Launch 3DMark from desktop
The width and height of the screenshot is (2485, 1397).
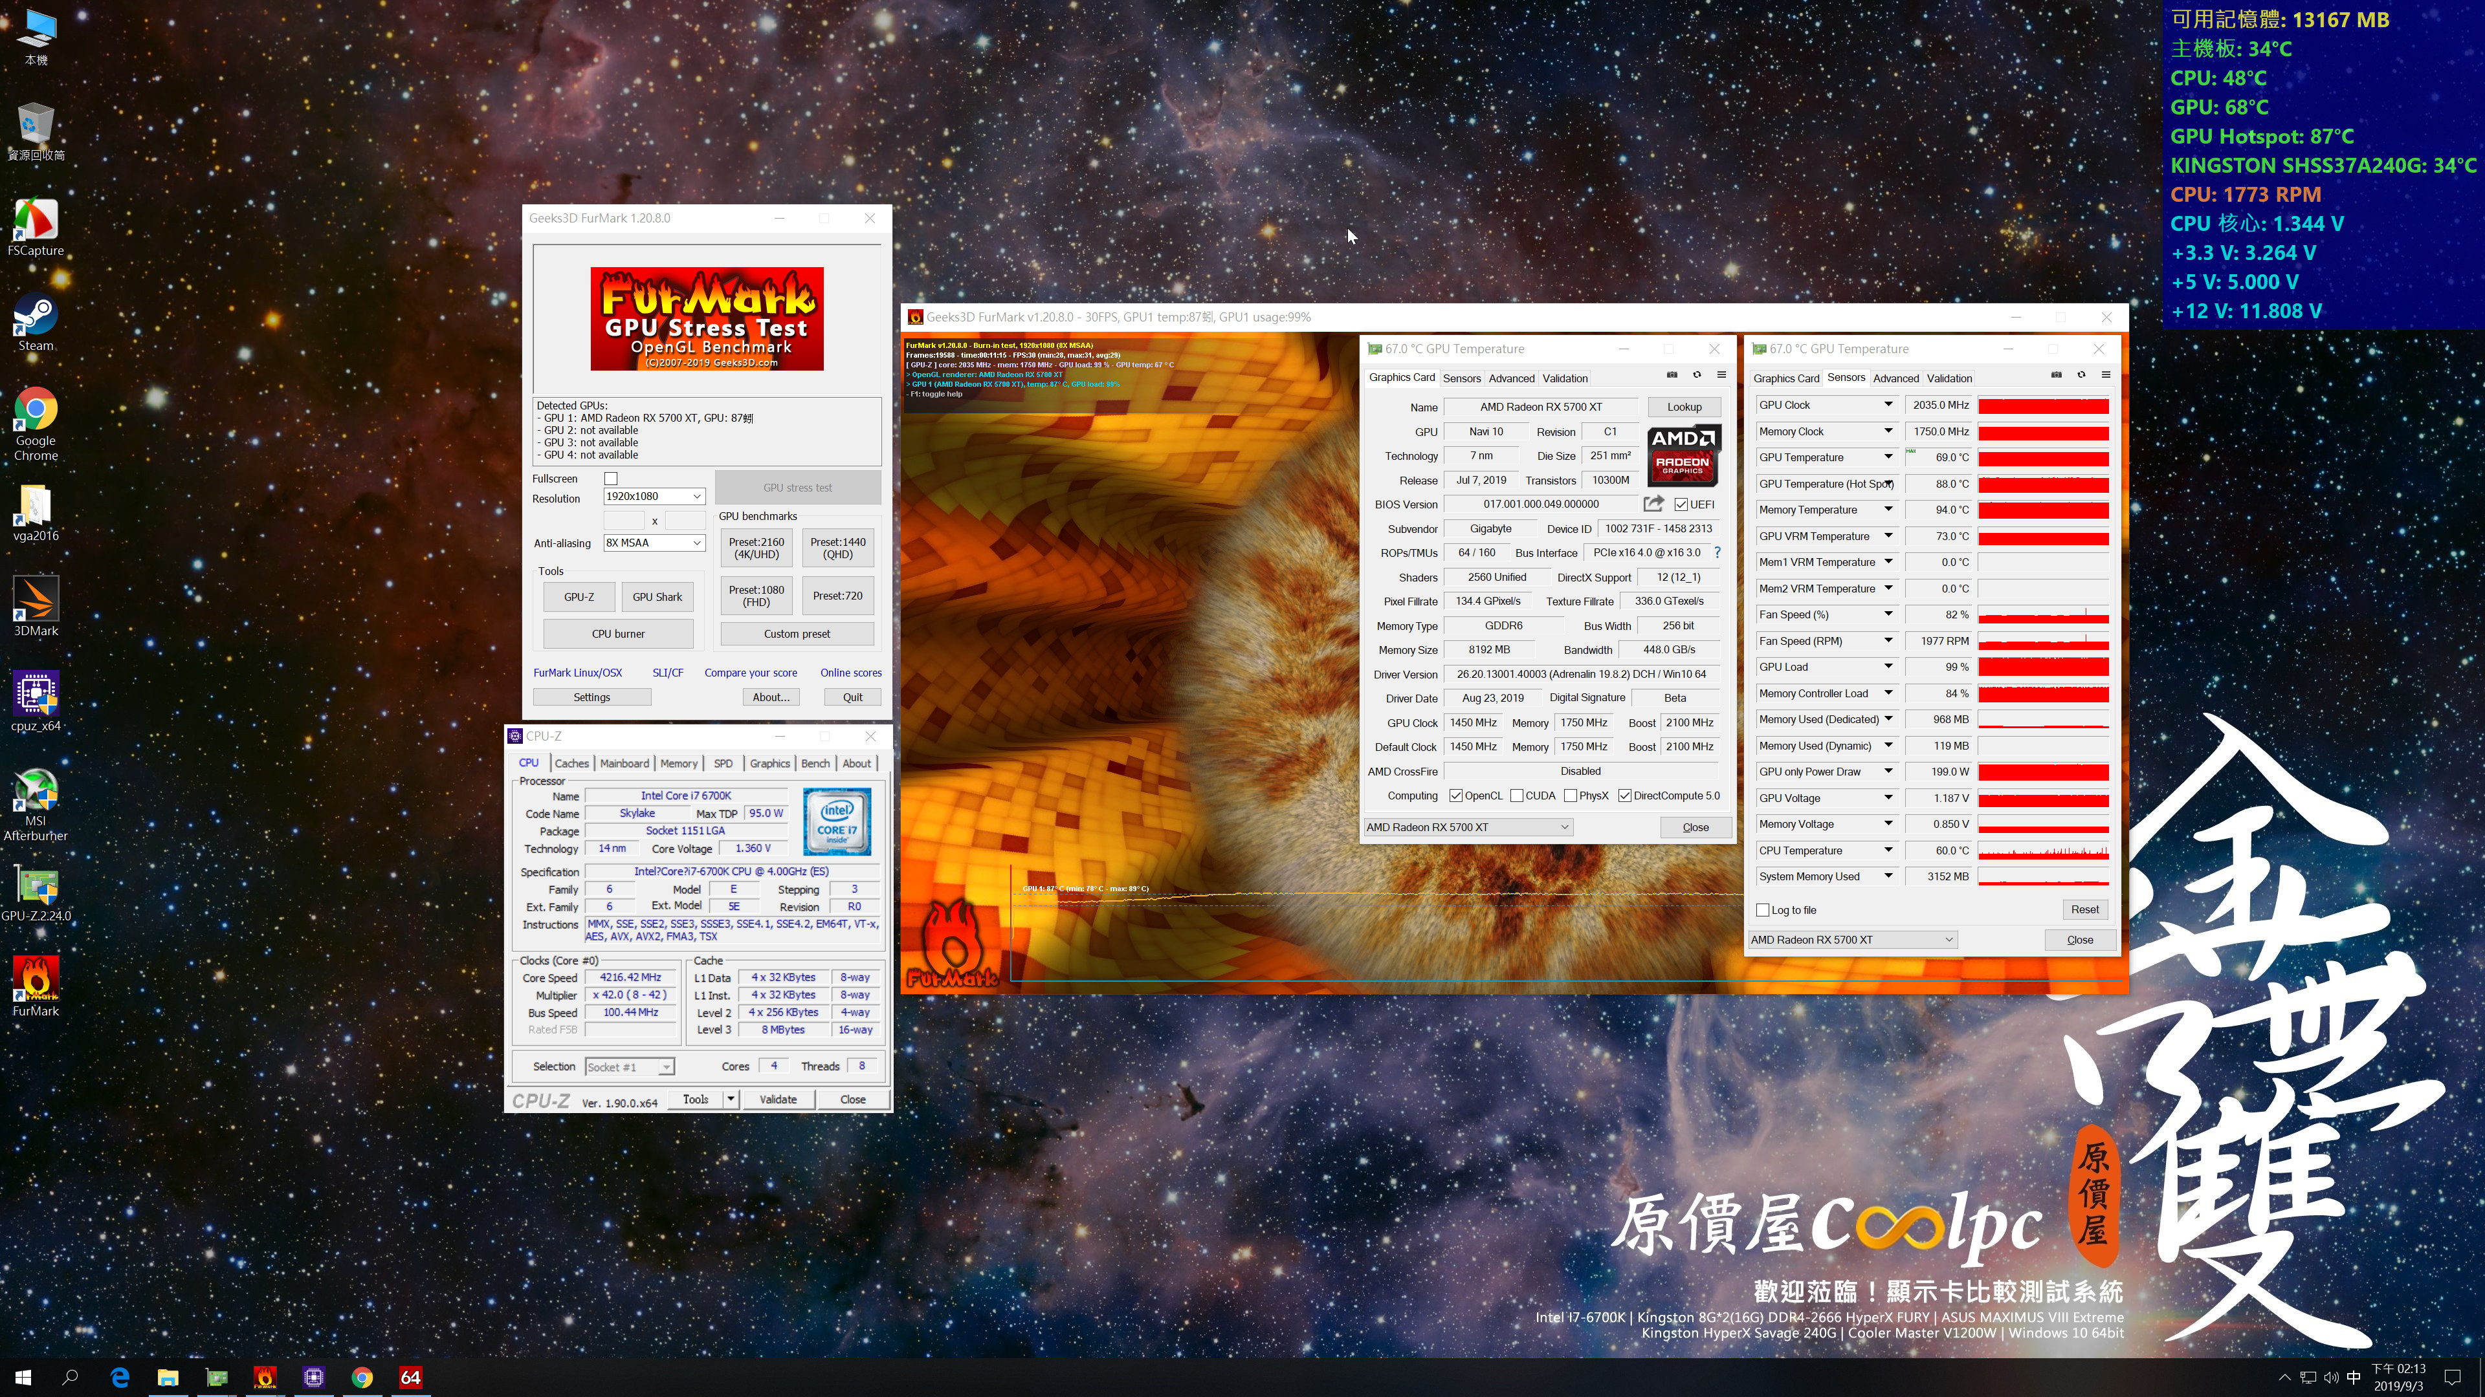pyautogui.click(x=36, y=607)
